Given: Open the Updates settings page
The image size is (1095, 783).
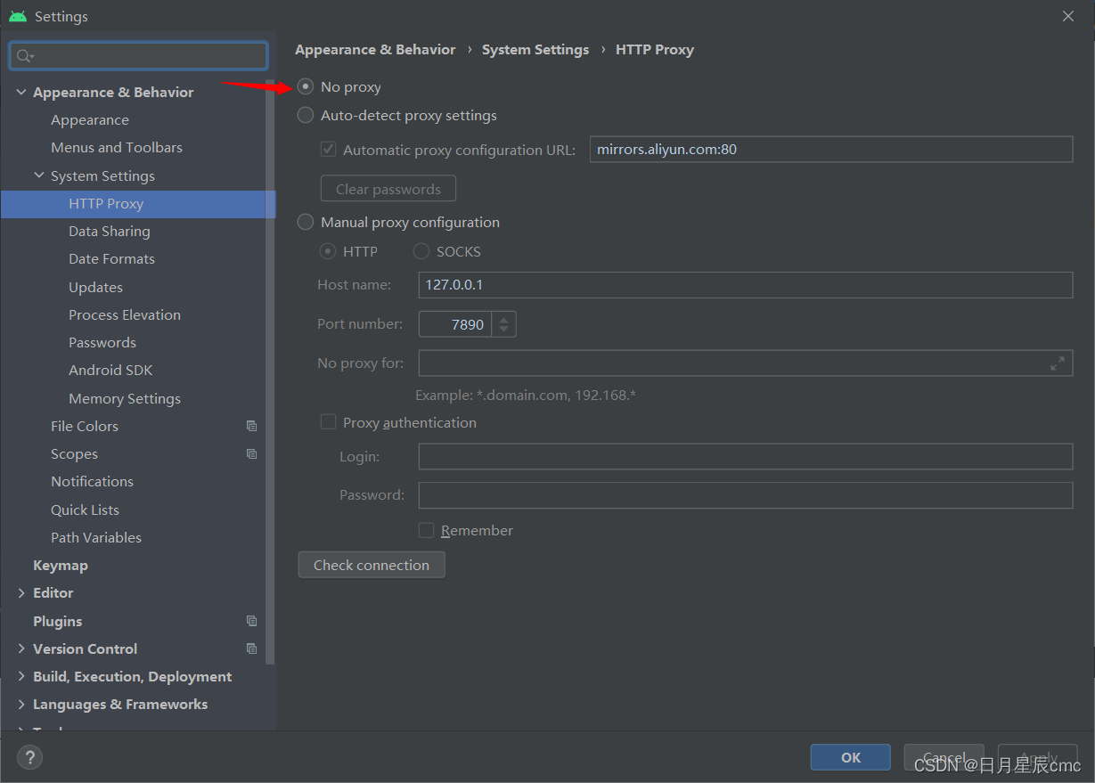Looking at the screenshot, I should click(96, 287).
